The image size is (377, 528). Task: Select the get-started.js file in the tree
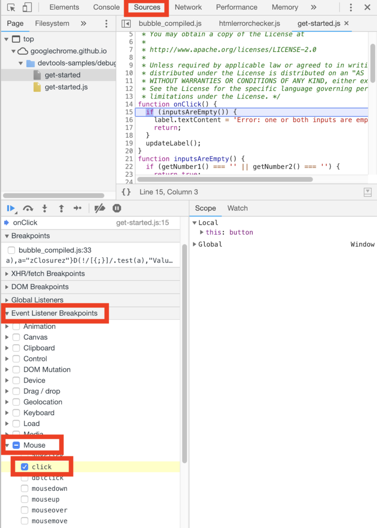(x=66, y=87)
